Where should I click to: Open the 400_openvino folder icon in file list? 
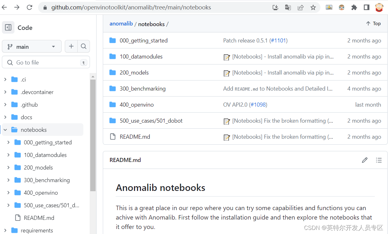click(113, 104)
